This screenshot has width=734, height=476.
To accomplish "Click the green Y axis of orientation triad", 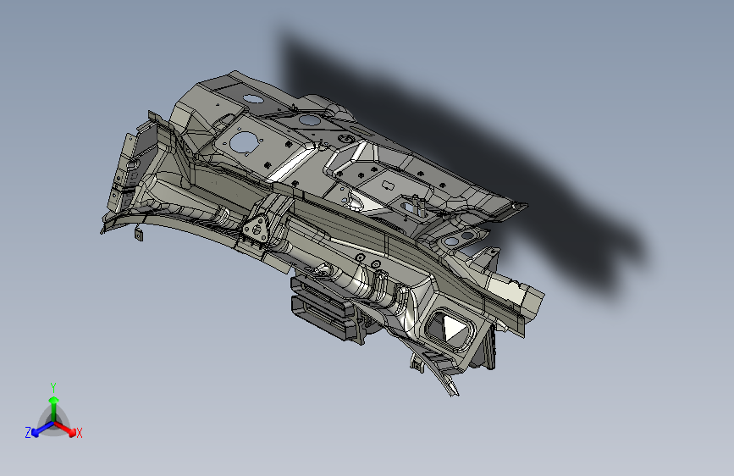I will [x=54, y=408].
